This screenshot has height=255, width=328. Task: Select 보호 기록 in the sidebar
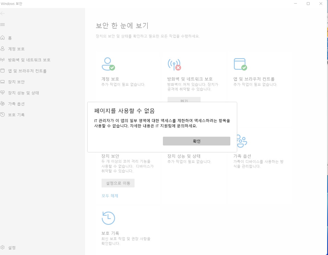16,115
